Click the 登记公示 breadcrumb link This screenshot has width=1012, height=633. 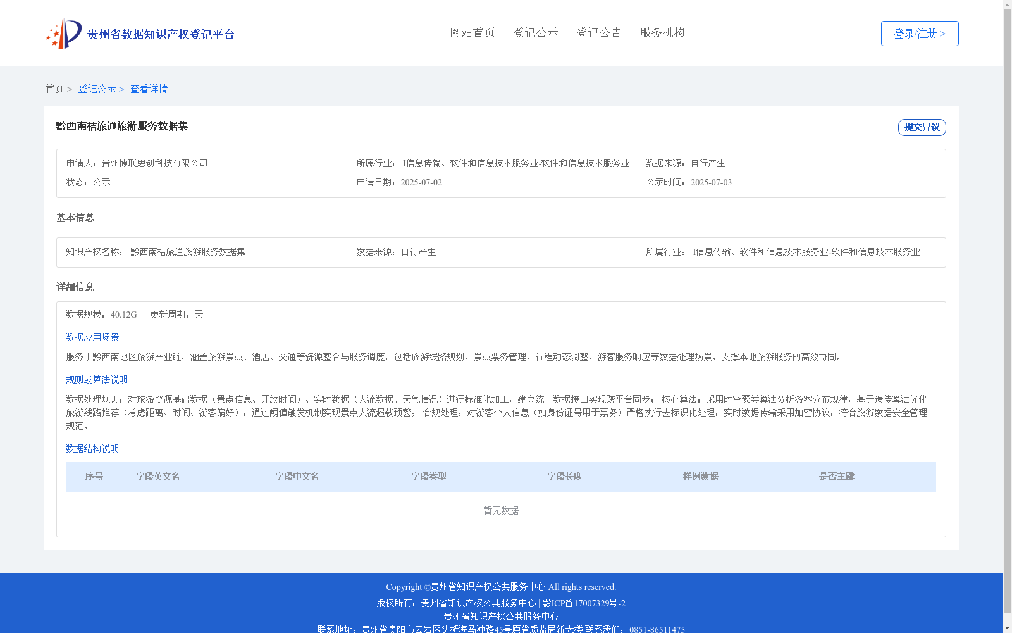point(97,89)
